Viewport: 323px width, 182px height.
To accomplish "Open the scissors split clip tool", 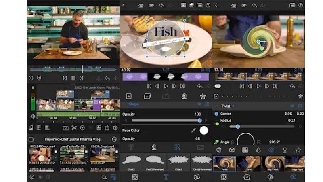I will pos(74,128).
